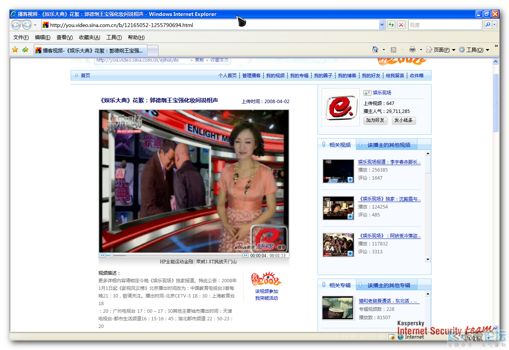The width and height of the screenshot is (509, 350).
Task: Click the 发小纸条 button
Action: (404, 121)
